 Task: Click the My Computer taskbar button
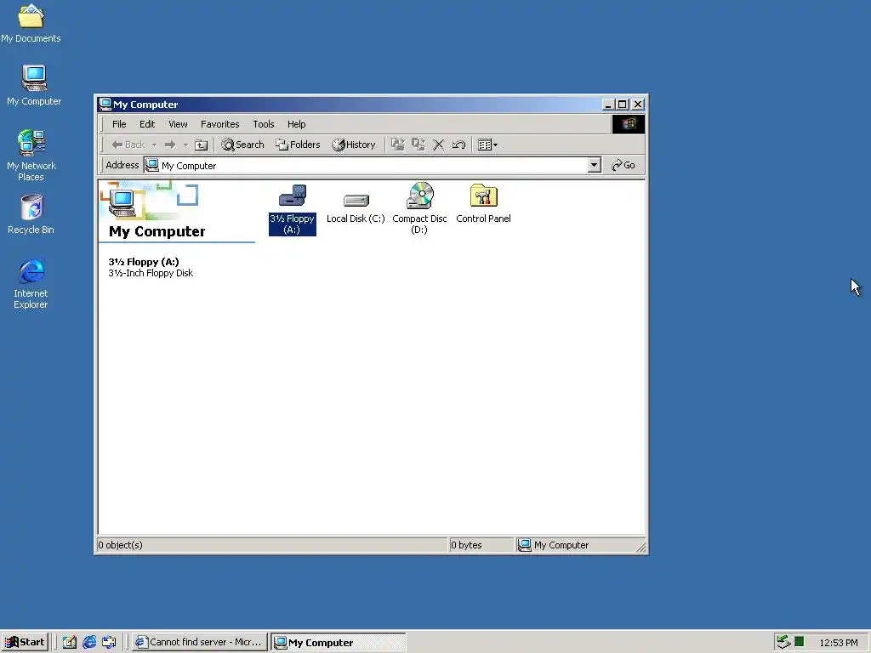339,643
